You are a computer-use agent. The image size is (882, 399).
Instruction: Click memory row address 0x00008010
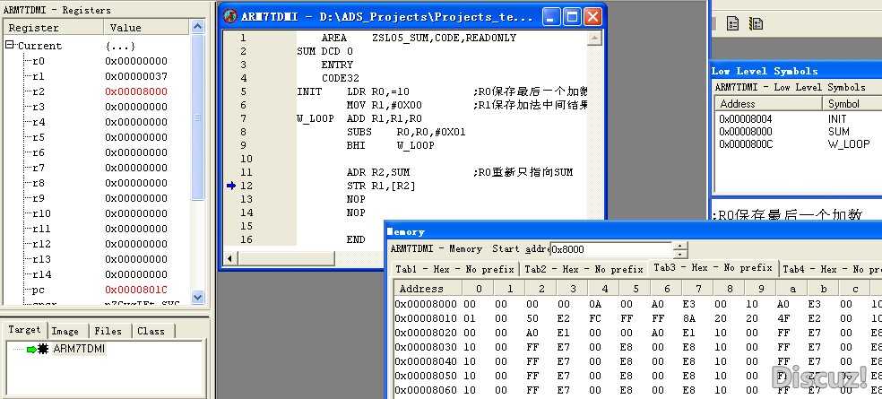click(x=426, y=318)
